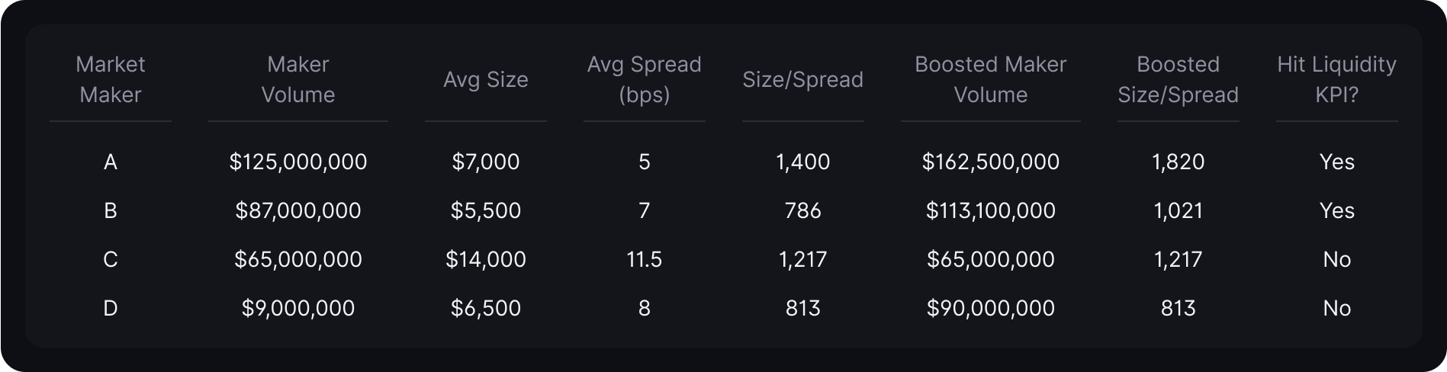Screen dimensions: 1447x372
Task: Select Market Maker B row label
Action: pos(110,210)
